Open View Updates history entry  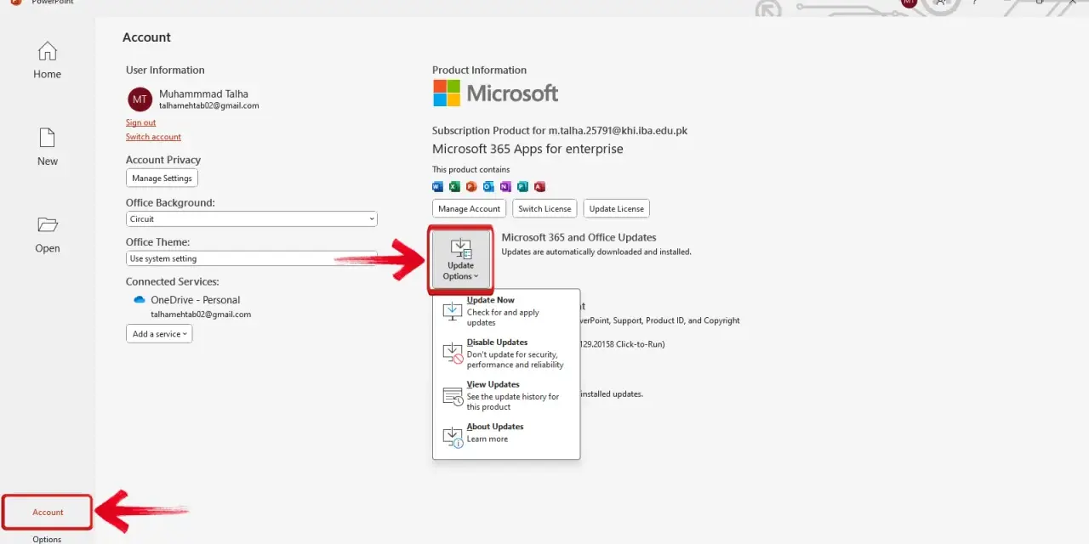[x=506, y=396]
